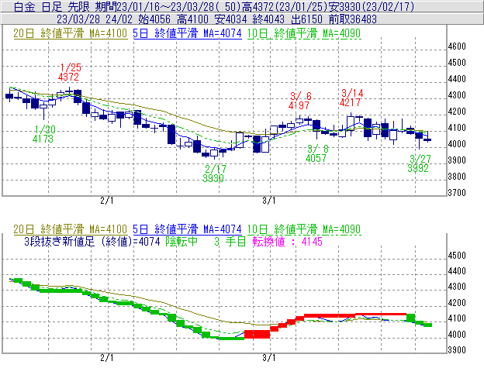Click the 3/14 4217 high price label

coord(351,98)
